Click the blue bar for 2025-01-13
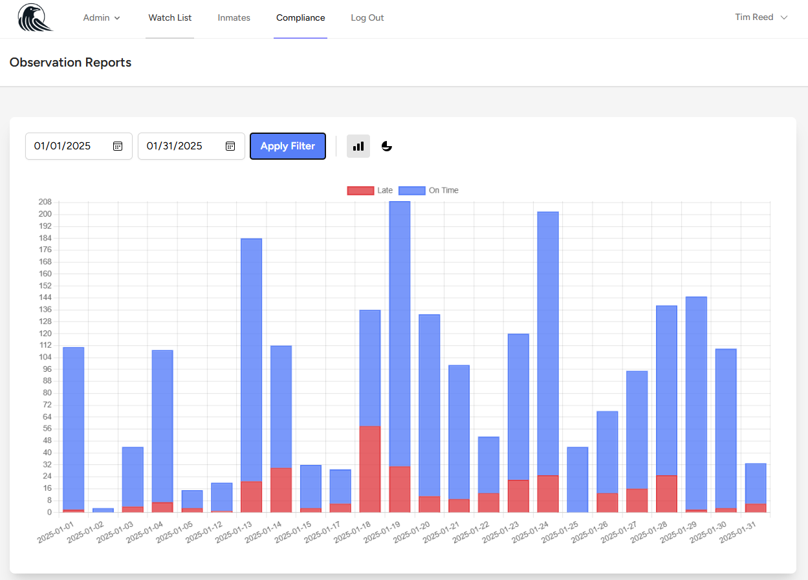Image resolution: width=808 pixels, height=580 pixels. click(251, 359)
